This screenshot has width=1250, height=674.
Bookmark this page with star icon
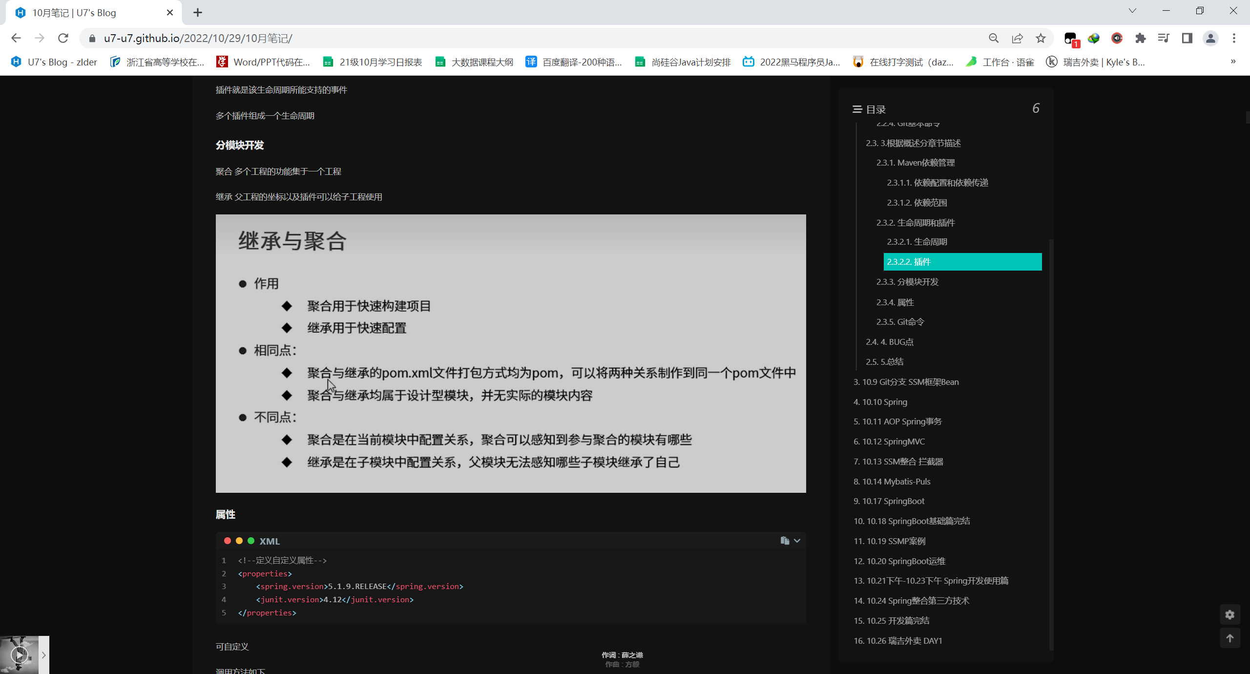pos(1041,38)
